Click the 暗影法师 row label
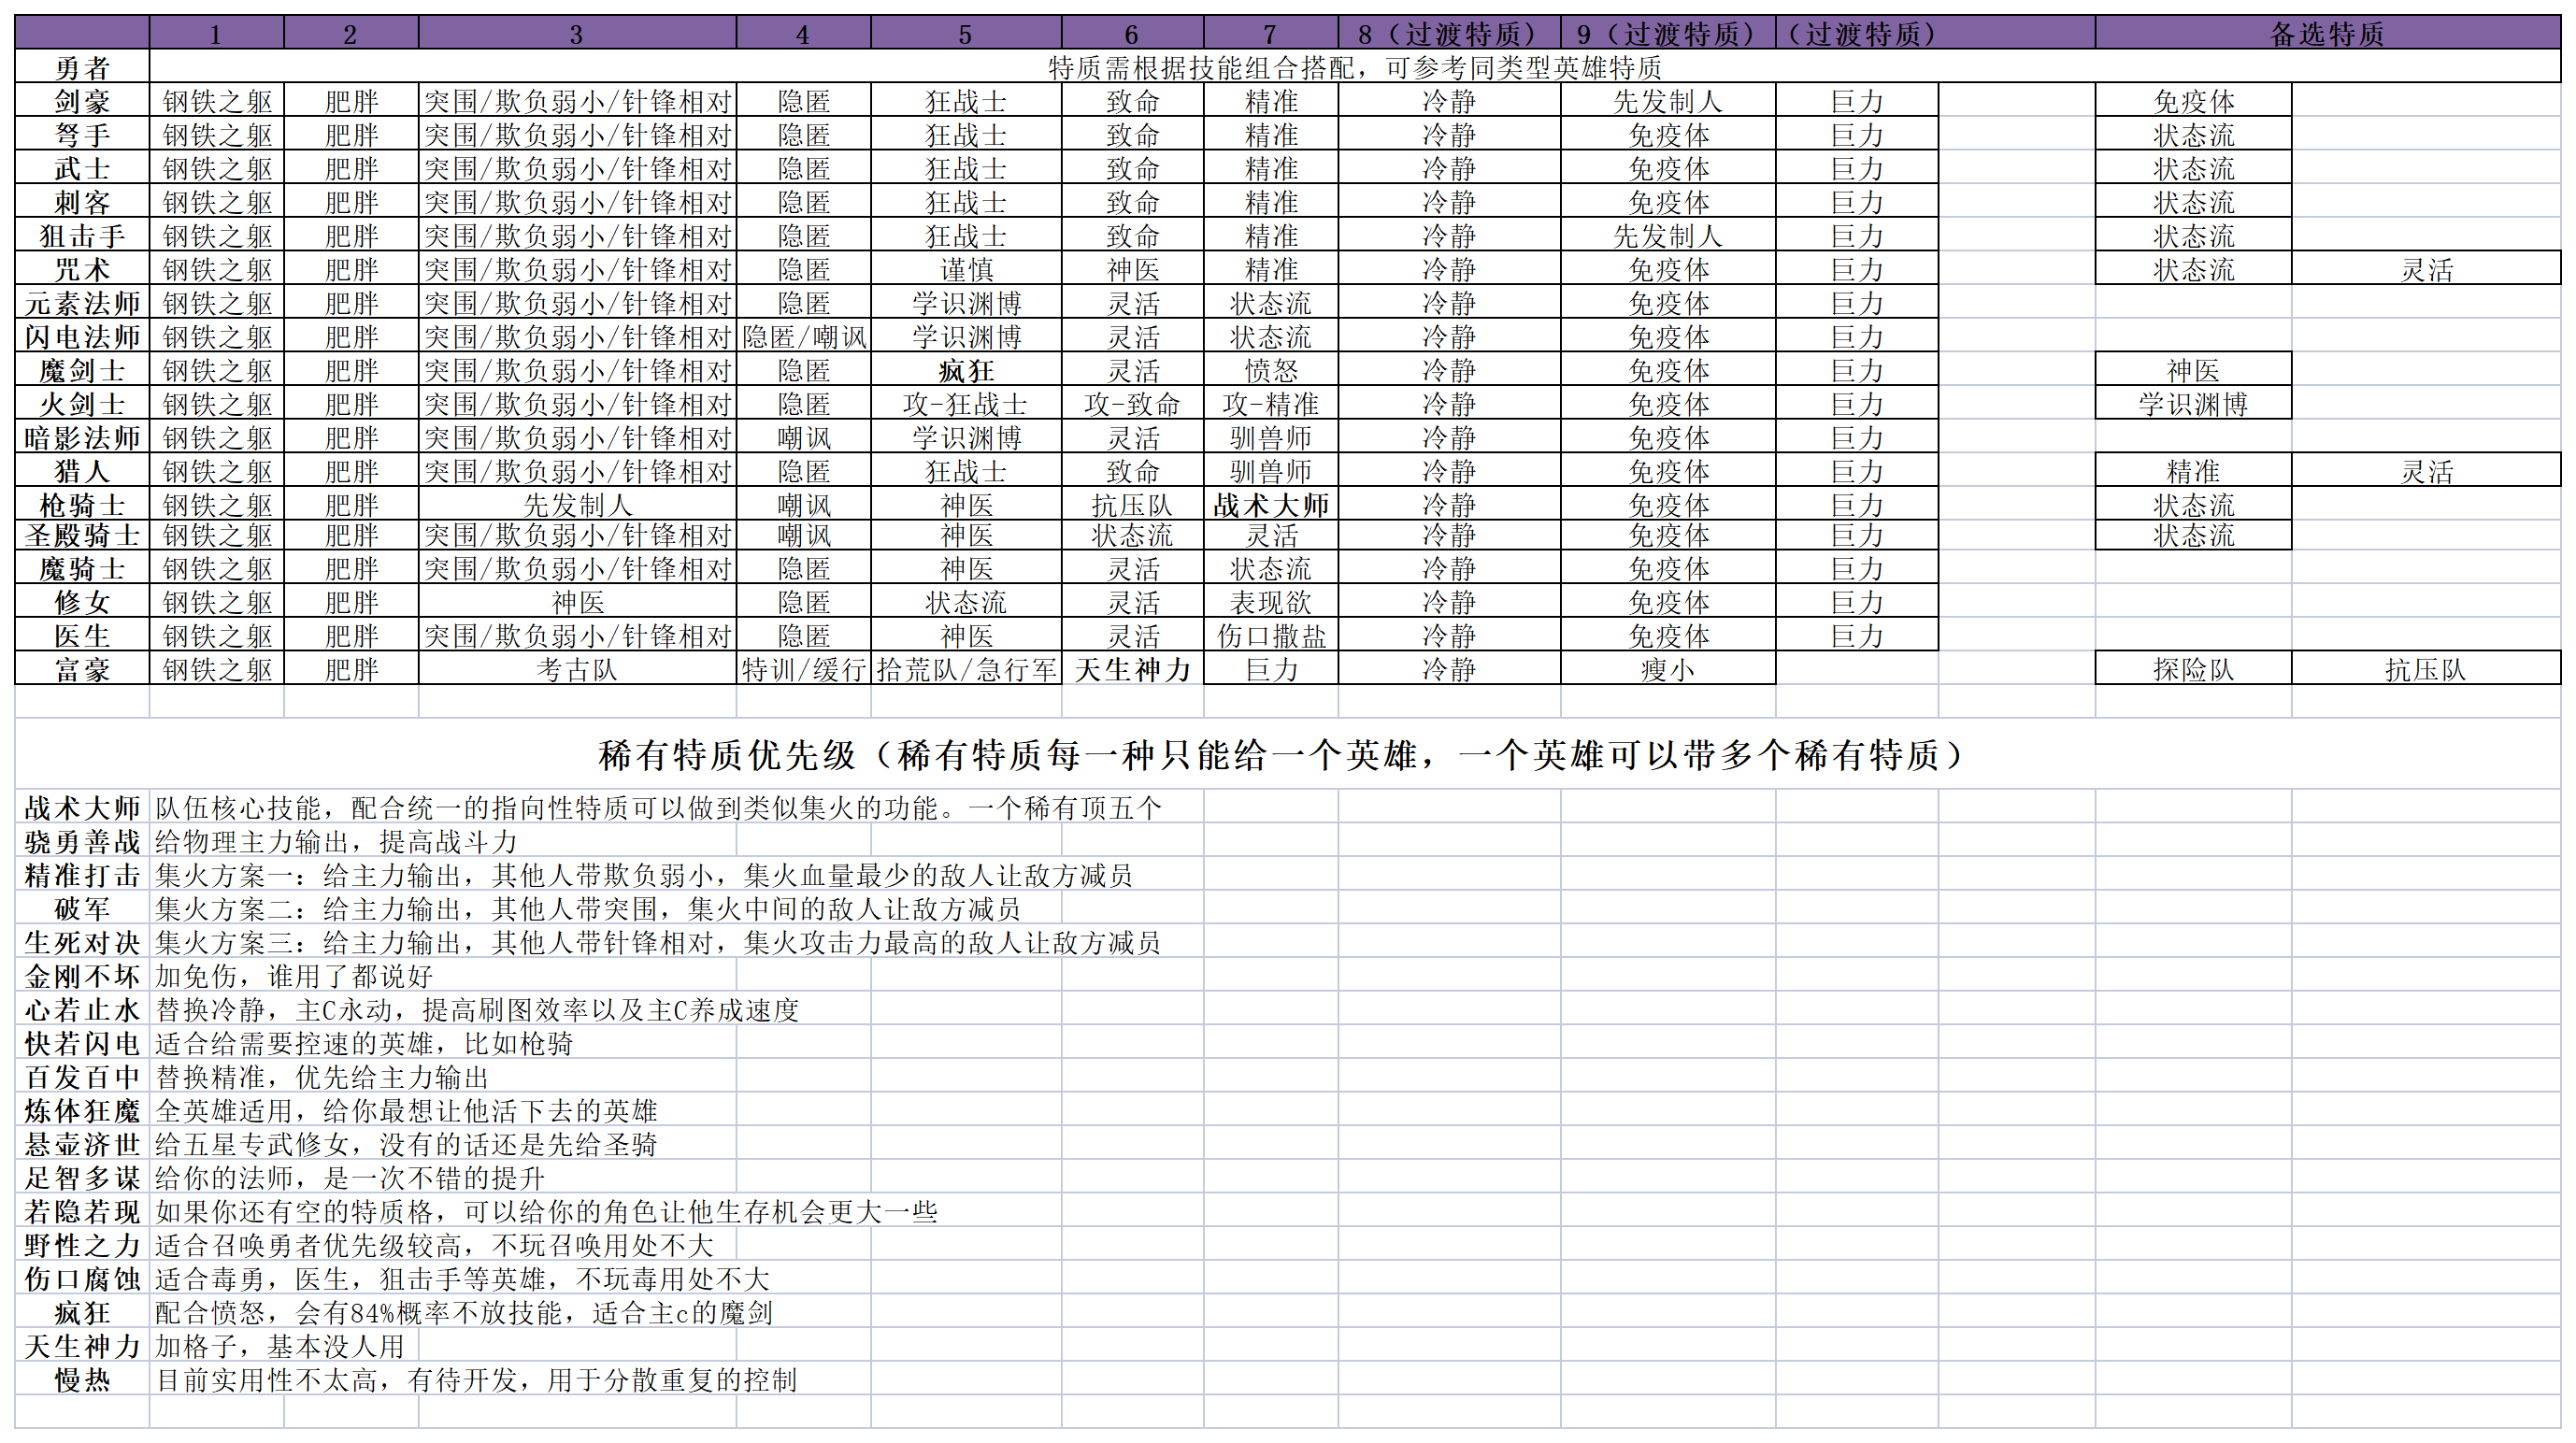Image resolution: width=2576 pixels, height=1443 pixels. [82, 437]
